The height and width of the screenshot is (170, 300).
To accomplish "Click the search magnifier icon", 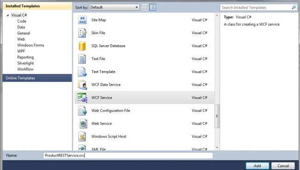I will 294,7.
